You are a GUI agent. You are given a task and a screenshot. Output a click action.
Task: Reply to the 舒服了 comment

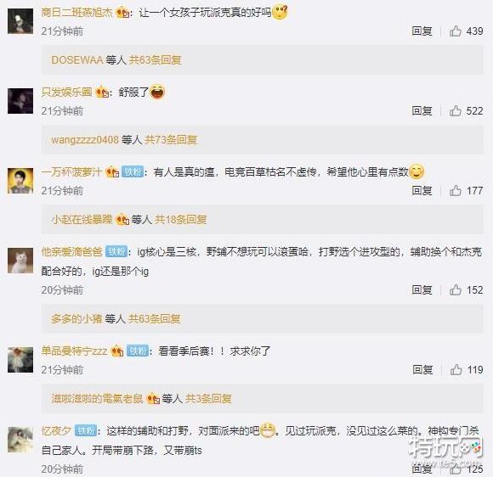pyautogui.click(x=422, y=111)
